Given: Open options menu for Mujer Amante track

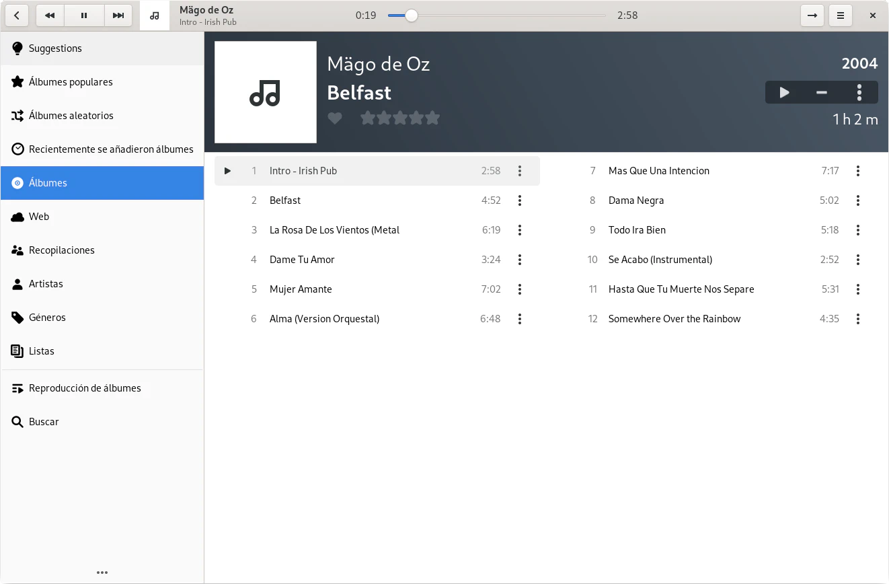Looking at the screenshot, I should point(519,289).
